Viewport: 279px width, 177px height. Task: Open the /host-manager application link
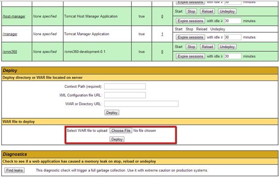click(14, 17)
